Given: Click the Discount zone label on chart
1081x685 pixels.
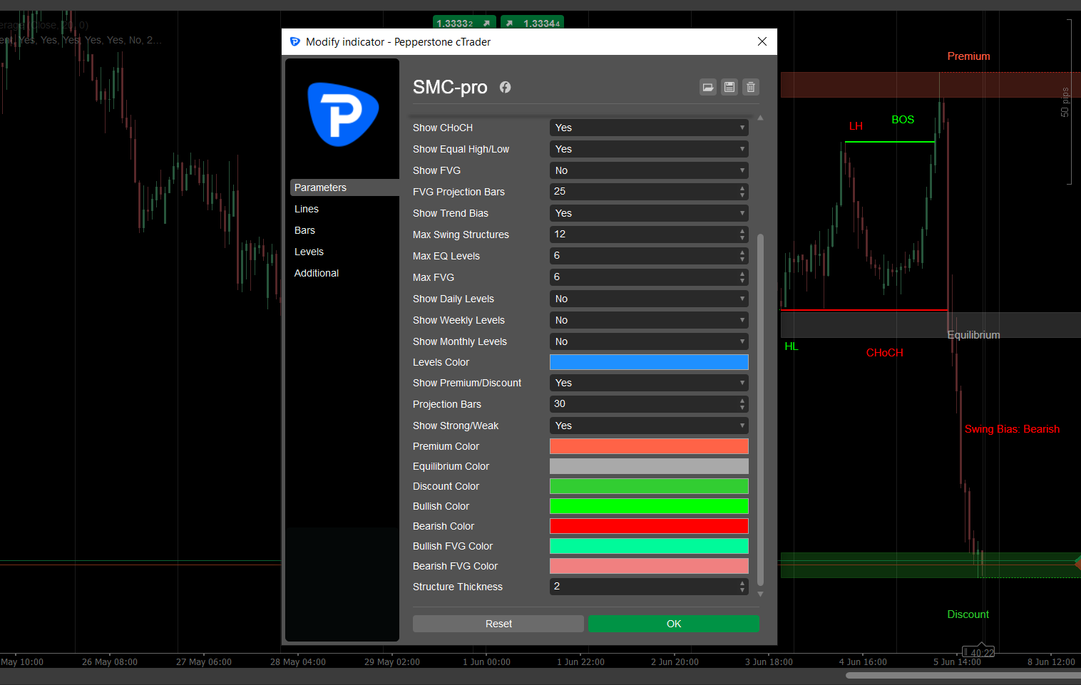Looking at the screenshot, I should point(968,614).
